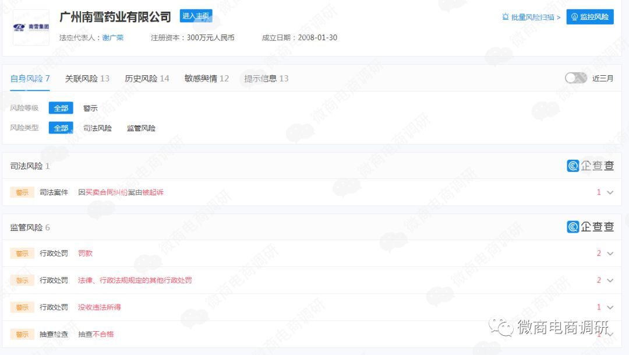629x355 pixels.
Task: Switch to the 敏感舆情 tab
Action: pos(204,78)
